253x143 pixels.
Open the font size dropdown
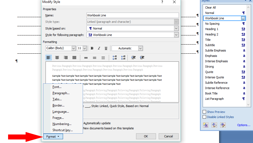85,48
